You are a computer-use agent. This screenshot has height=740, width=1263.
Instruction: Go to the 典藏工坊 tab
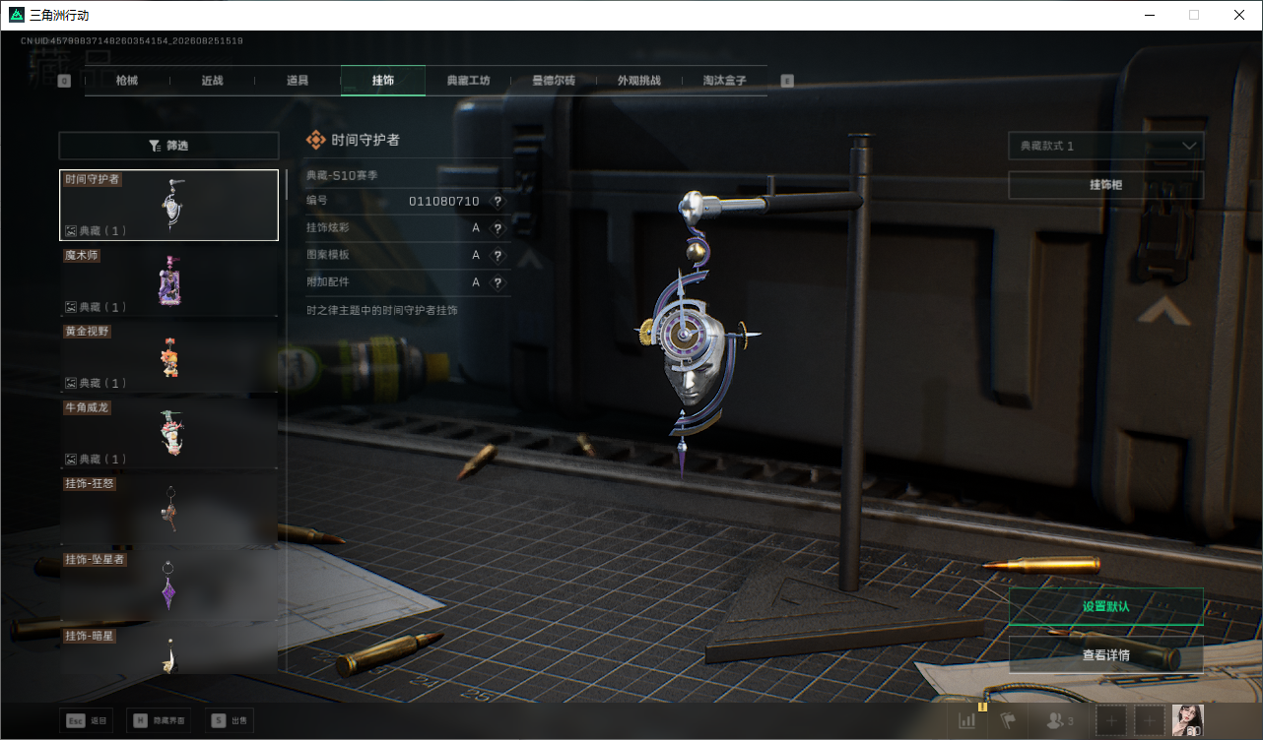click(x=468, y=81)
